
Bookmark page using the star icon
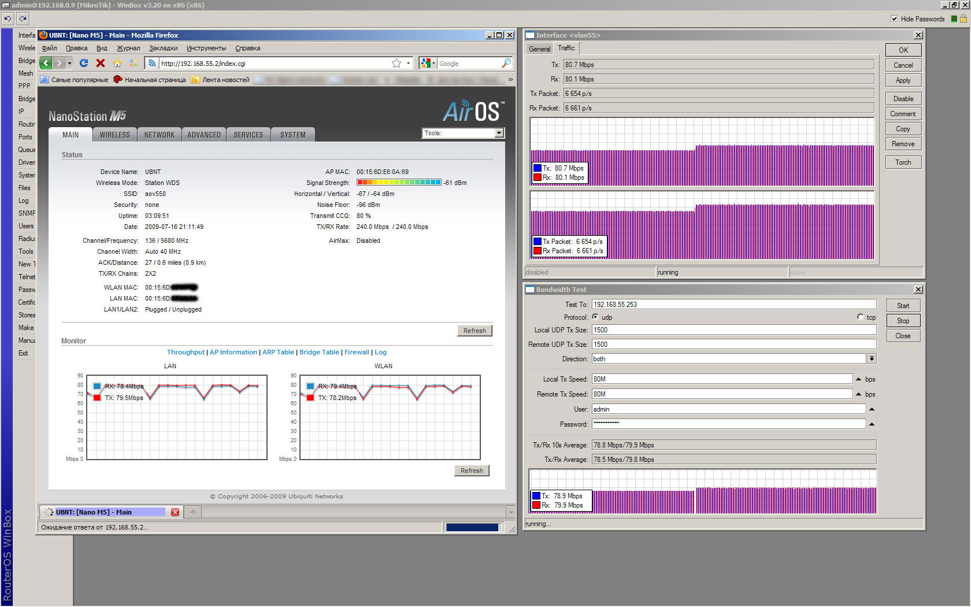click(396, 63)
